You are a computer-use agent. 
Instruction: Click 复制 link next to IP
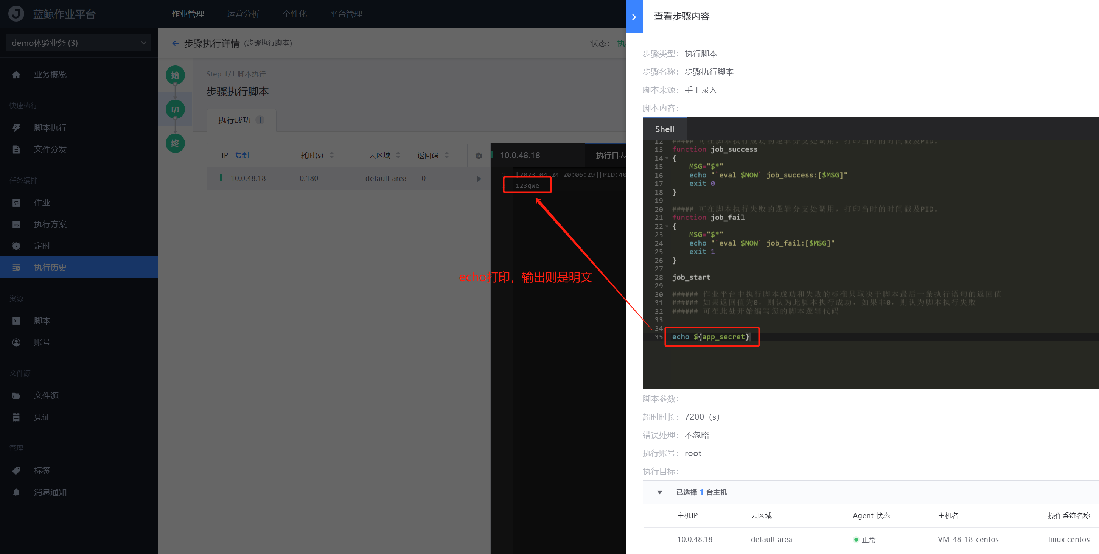coord(242,156)
